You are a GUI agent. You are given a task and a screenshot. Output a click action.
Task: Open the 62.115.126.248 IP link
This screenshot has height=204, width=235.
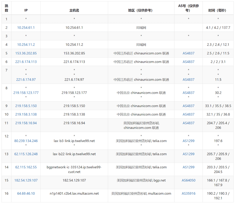26,154
